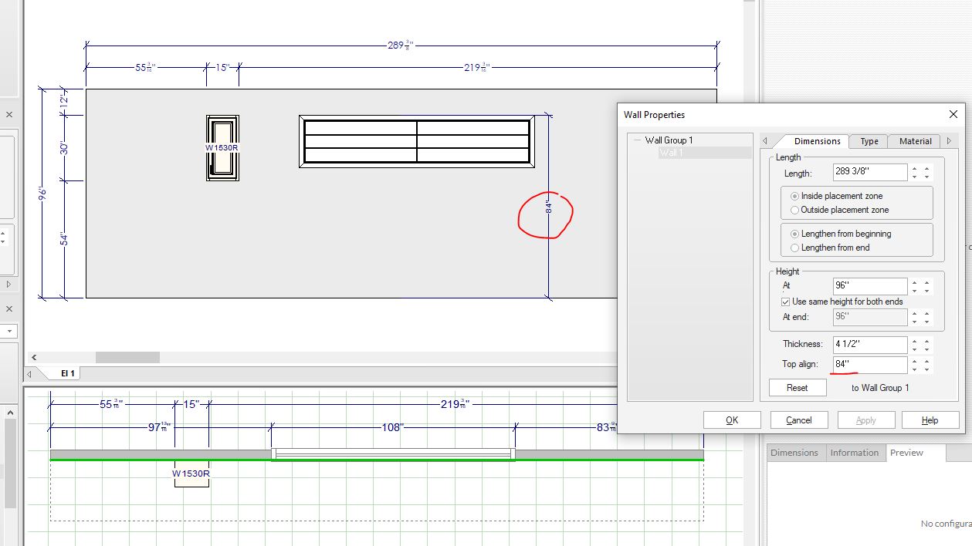The image size is (972, 546).
Task: Click the Thickness input field
Action: tap(869, 344)
